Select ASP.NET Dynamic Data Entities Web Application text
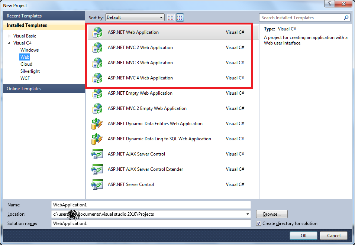Viewport: 355px width, 245px height. [155, 124]
